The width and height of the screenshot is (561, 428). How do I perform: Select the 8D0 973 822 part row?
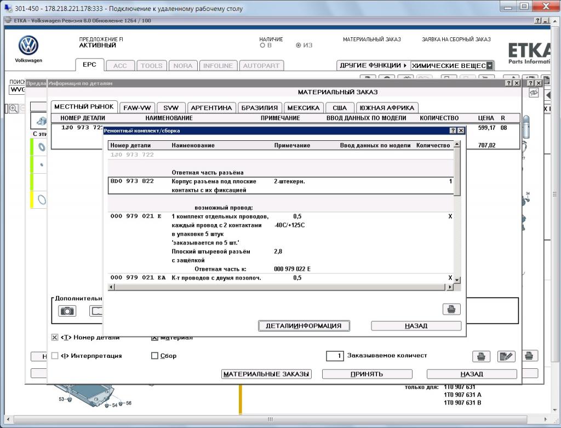point(281,186)
